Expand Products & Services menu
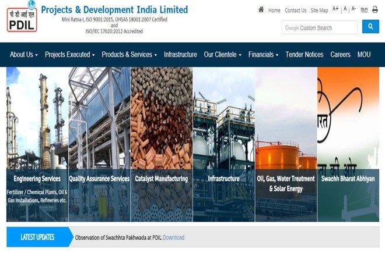 pos(129,54)
